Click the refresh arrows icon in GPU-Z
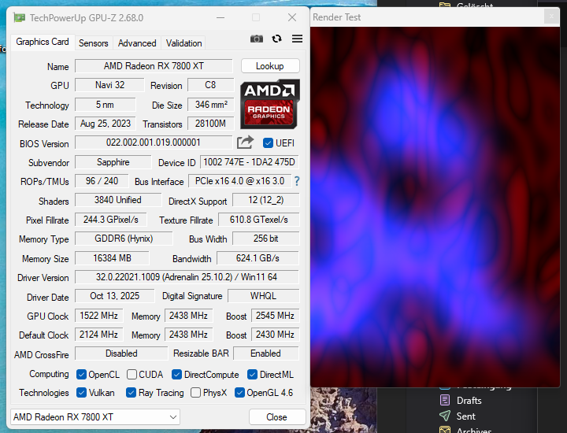 (x=277, y=39)
